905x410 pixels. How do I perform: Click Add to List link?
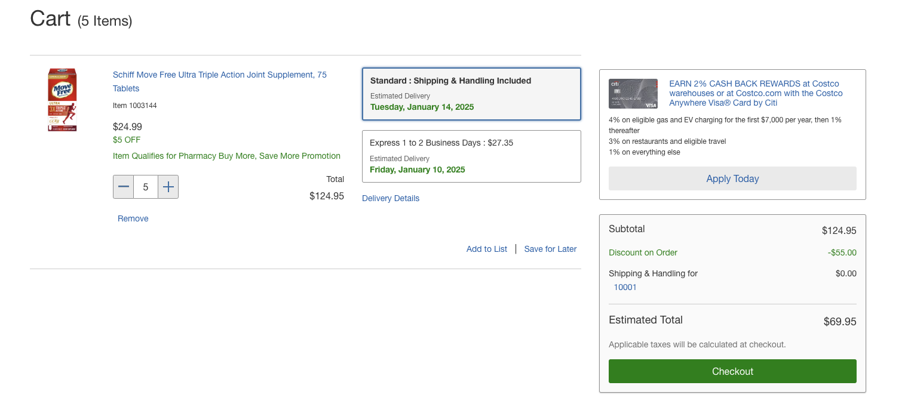(487, 249)
